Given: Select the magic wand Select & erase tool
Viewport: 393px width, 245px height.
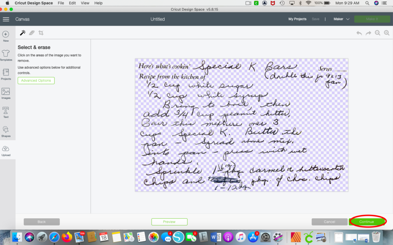Looking at the screenshot, I should pyautogui.click(x=23, y=33).
